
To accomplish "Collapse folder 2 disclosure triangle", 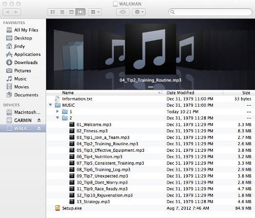I will (x=57, y=117).
